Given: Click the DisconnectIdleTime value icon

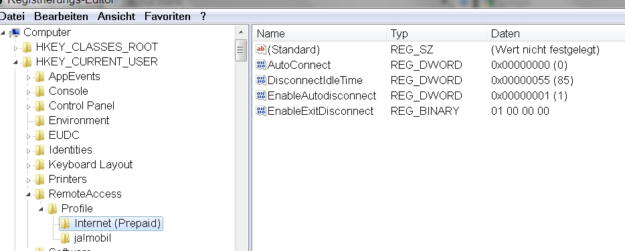Looking at the screenshot, I should coord(261,80).
